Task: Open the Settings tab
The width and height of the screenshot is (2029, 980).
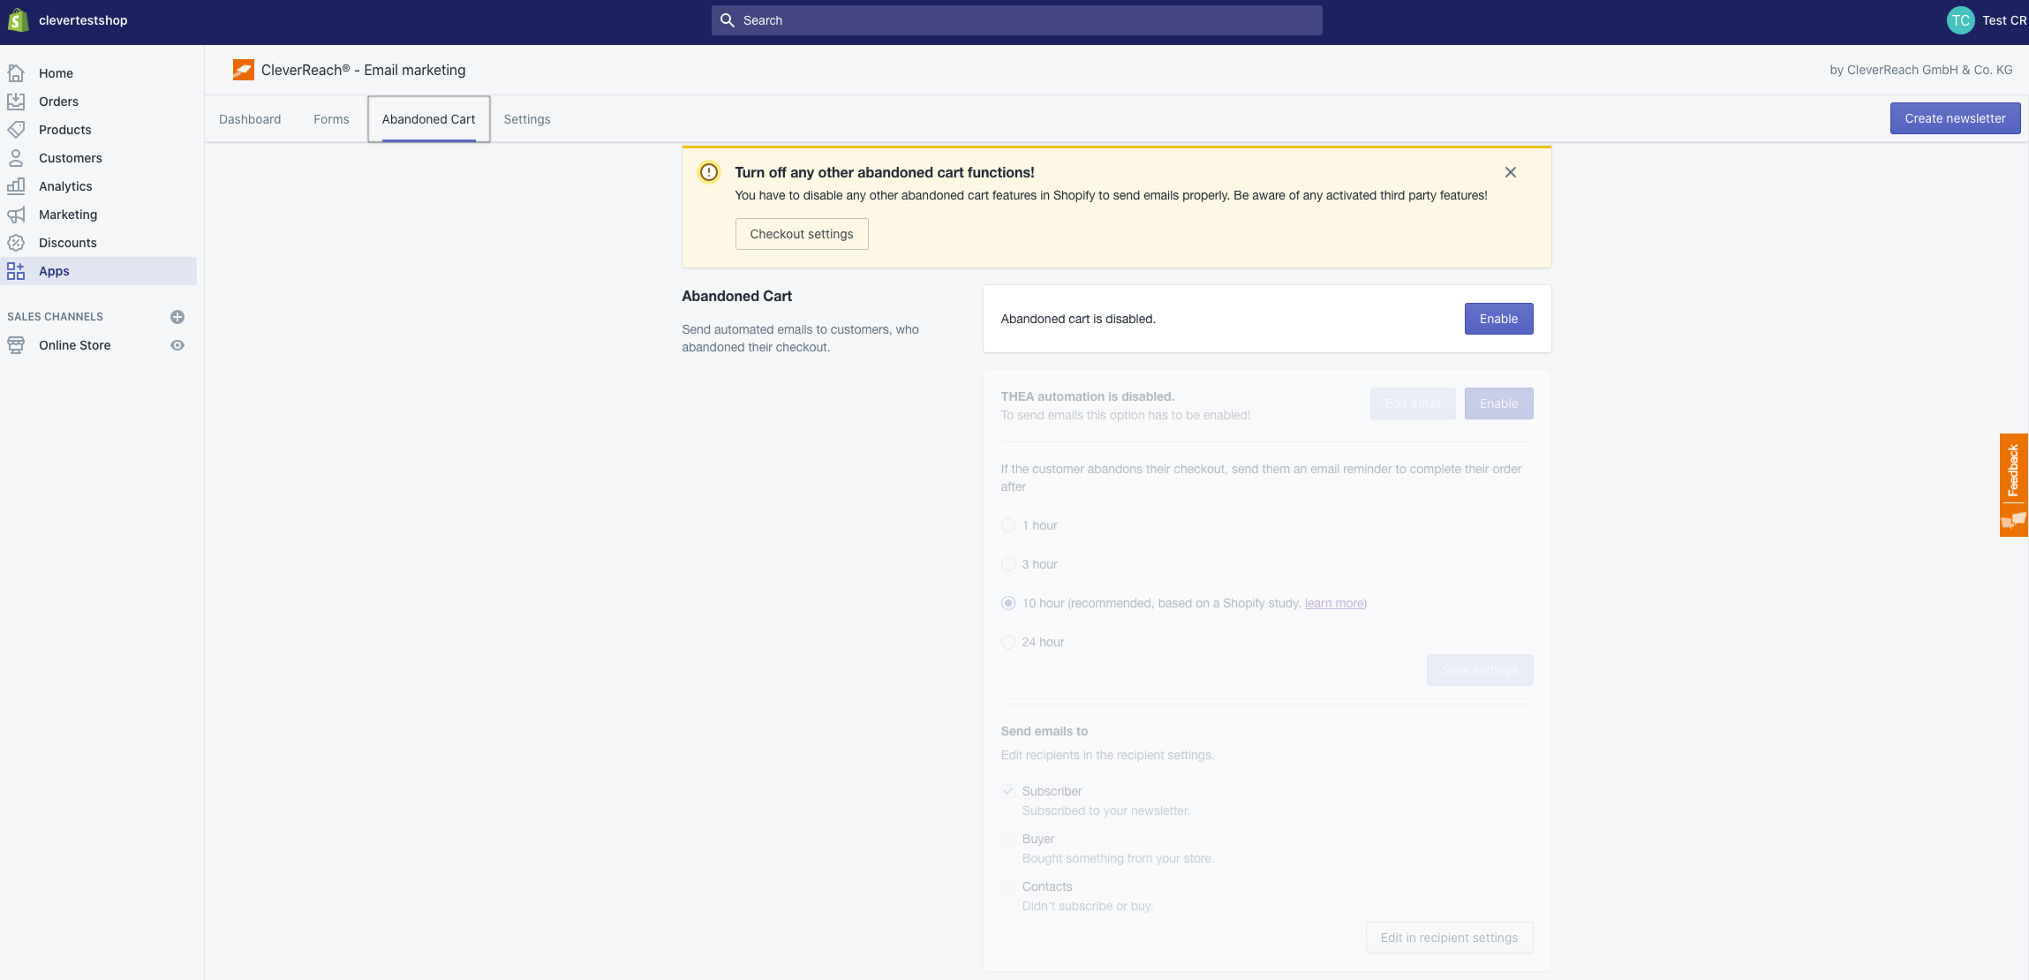Action: click(x=527, y=119)
